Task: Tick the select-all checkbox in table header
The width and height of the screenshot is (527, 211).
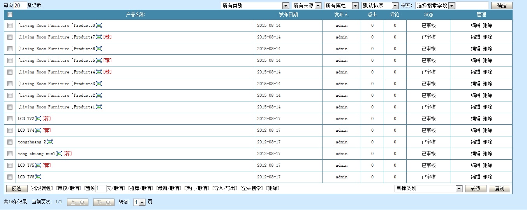Action: click(x=10, y=15)
